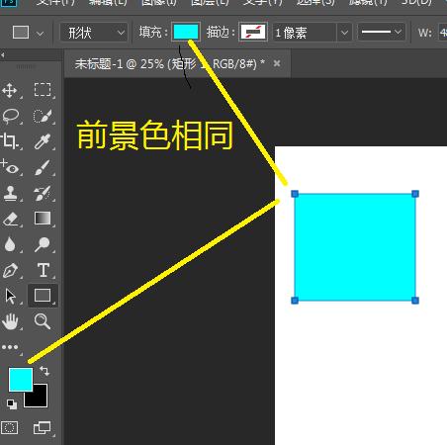447x445 pixels.
Task: Select the Zoom tool
Action: click(x=43, y=321)
